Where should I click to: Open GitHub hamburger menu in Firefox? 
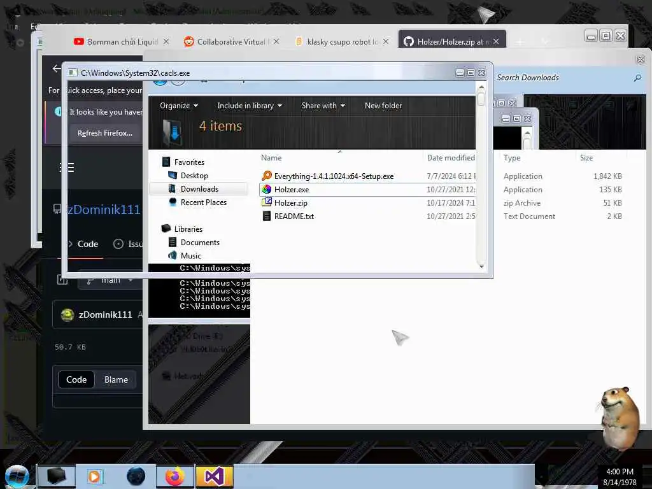67,167
